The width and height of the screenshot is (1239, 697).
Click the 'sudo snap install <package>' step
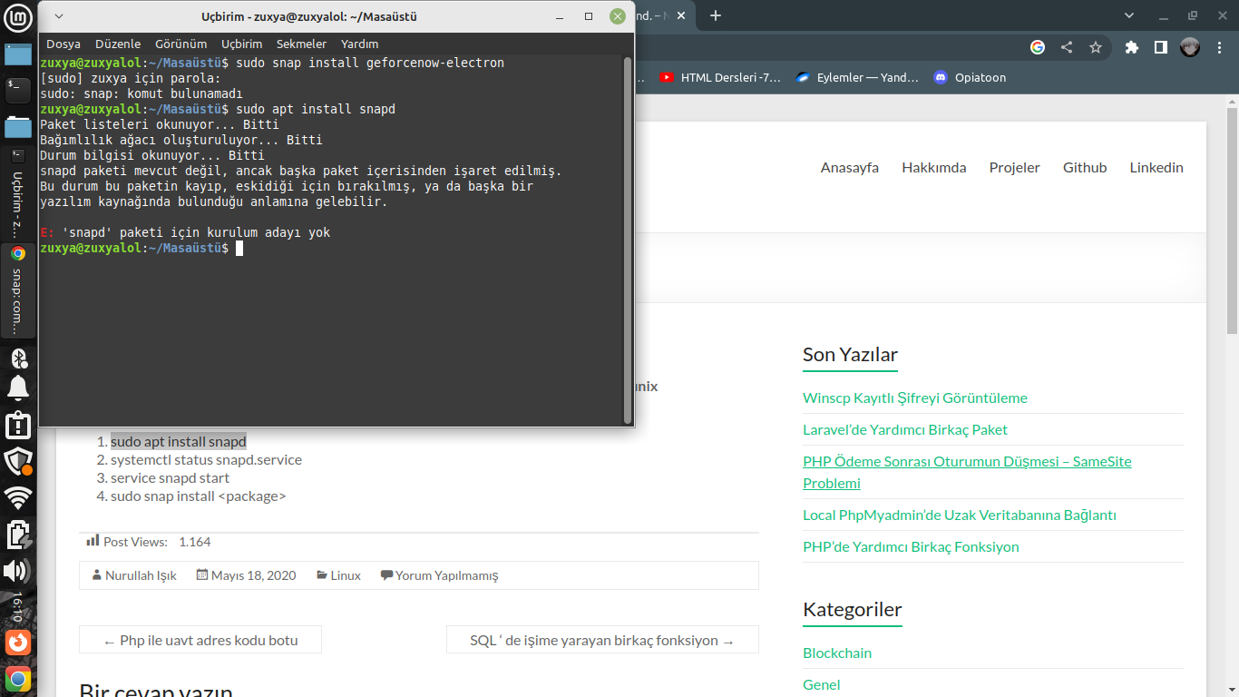tap(199, 496)
